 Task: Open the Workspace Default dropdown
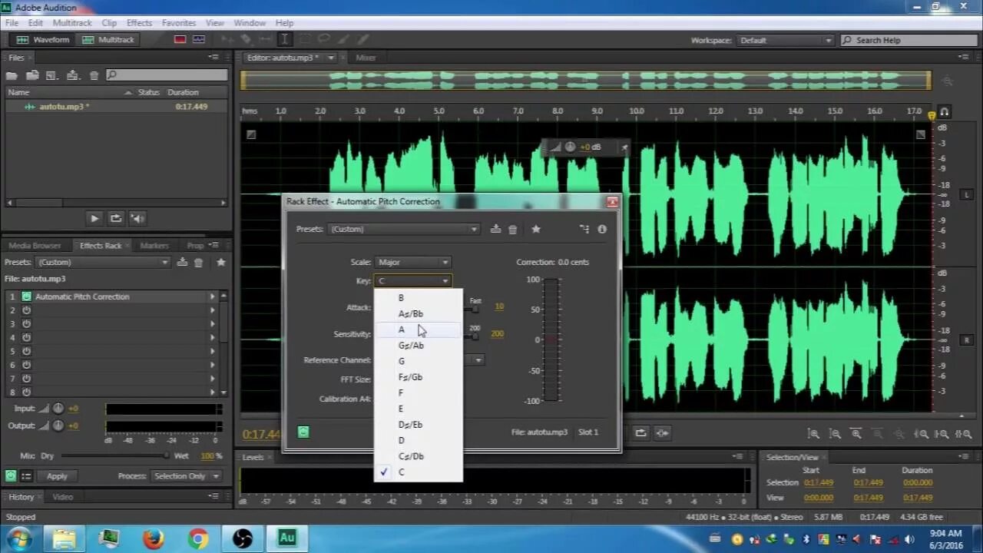[785, 40]
